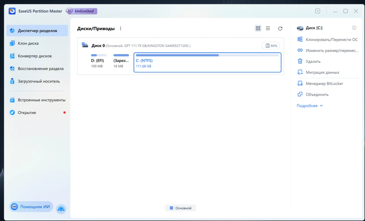Choose Изменить размер/перемес... action
Screen dimensions: 365x221
pyautogui.click(x=328, y=50)
